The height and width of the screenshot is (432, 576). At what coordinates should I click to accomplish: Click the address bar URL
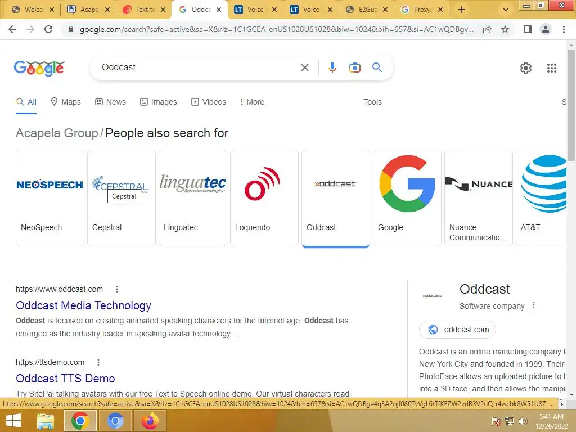(x=276, y=29)
